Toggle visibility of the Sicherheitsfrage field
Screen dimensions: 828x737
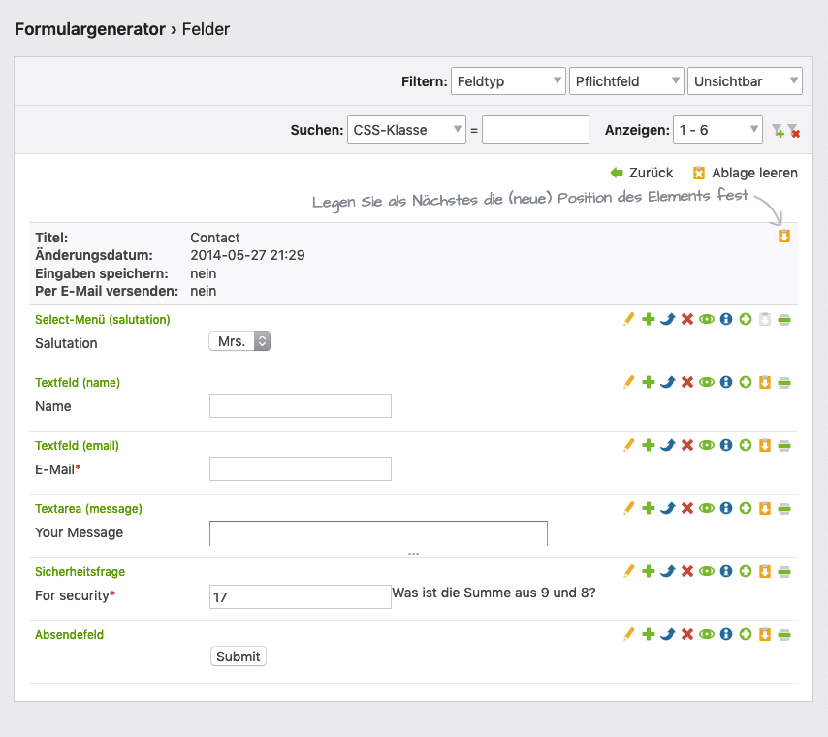pyautogui.click(x=707, y=571)
